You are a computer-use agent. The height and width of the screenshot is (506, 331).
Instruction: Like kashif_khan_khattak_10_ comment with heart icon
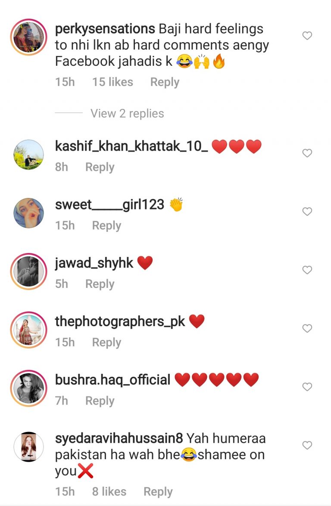click(307, 153)
